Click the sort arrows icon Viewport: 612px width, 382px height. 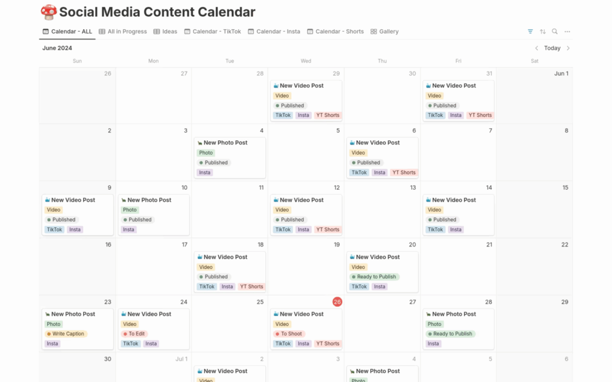point(541,31)
